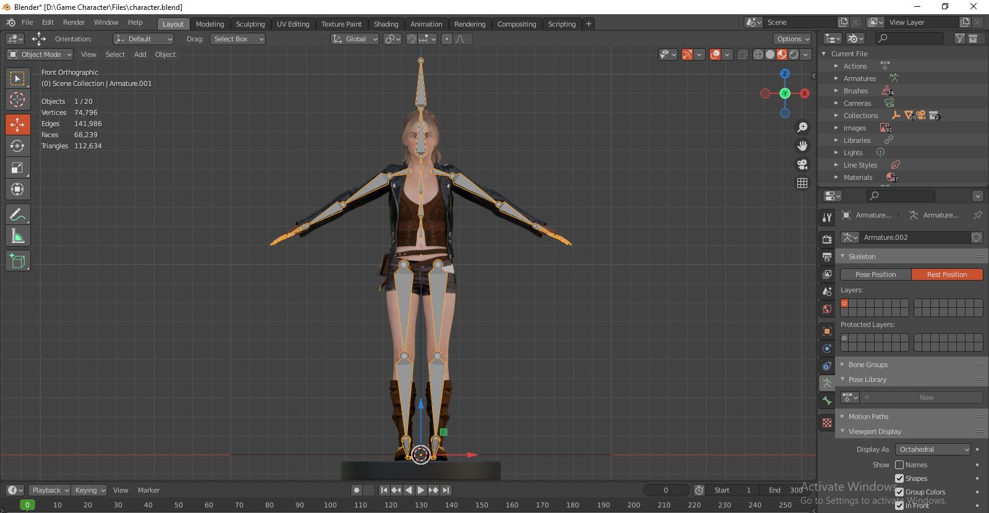Switch armature to Pose Position

pos(875,274)
